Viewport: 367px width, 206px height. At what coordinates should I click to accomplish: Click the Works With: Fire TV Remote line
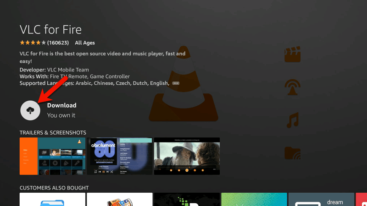pyautogui.click(x=75, y=76)
